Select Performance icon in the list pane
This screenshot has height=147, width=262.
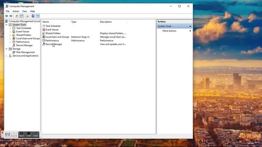click(44, 40)
